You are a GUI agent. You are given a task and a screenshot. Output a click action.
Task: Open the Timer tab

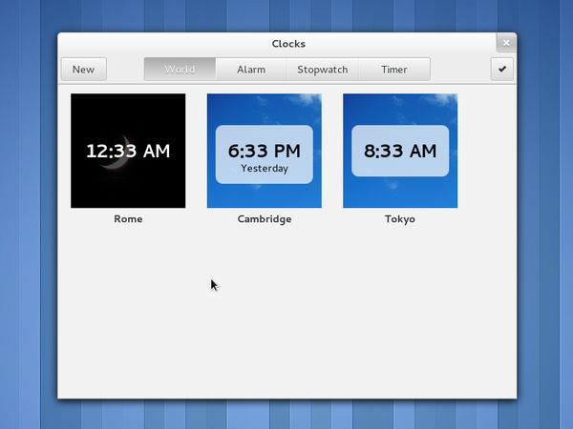pos(393,69)
